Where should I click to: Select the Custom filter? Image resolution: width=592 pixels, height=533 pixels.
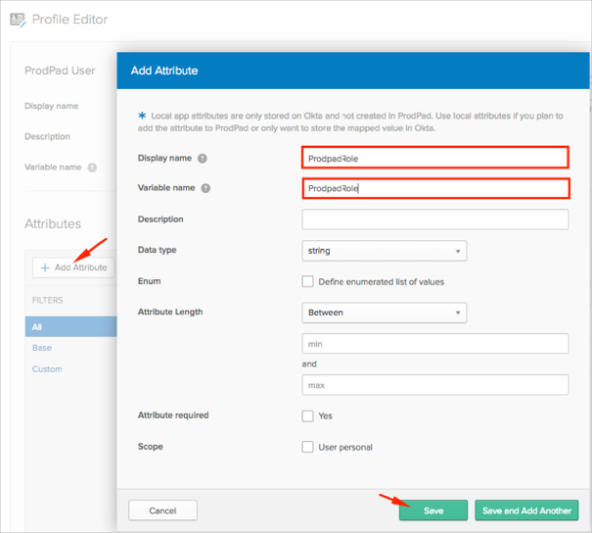46,369
